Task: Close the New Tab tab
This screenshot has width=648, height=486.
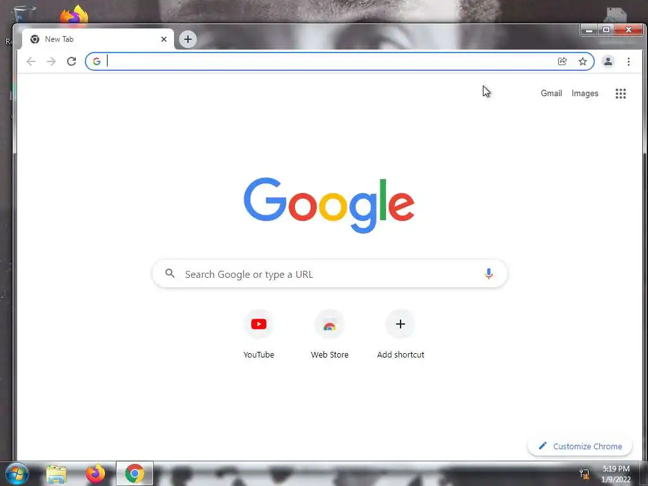Action: 164,39
